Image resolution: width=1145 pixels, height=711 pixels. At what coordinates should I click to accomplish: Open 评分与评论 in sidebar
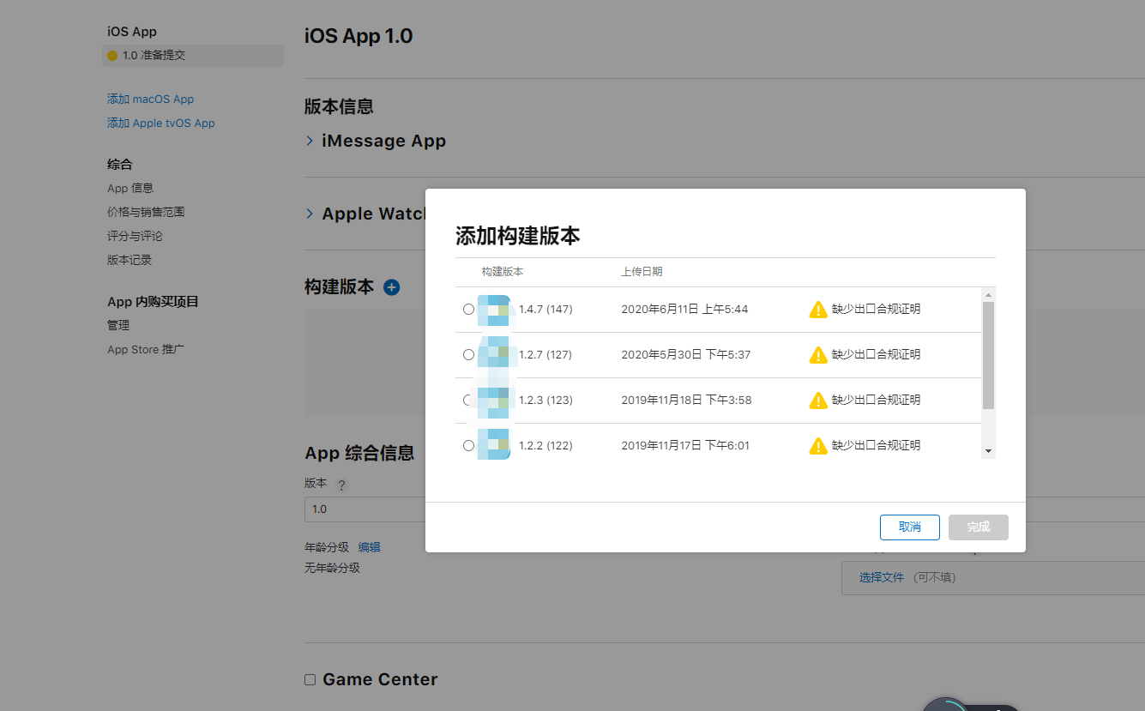point(135,236)
